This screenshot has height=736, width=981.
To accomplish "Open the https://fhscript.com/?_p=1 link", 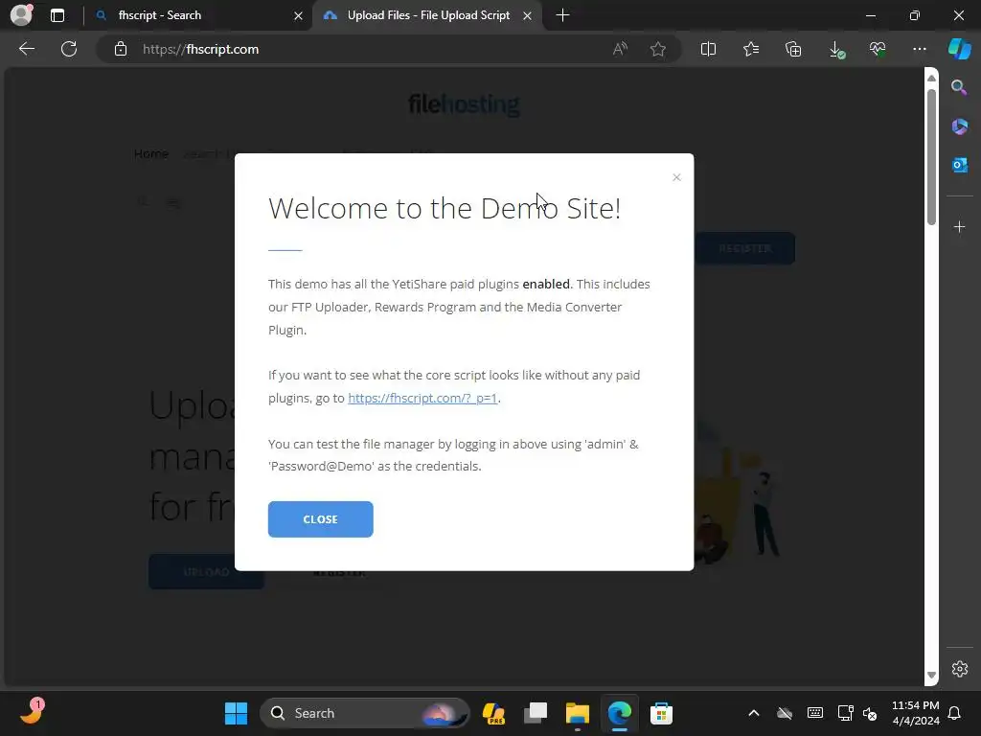I will (x=422, y=398).
